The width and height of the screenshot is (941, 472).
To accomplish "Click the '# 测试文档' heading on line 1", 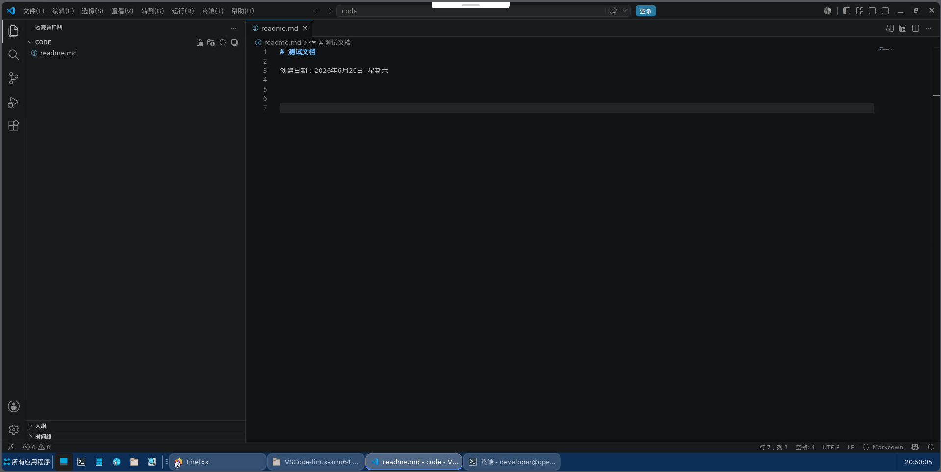I will [x=298, y=52].
